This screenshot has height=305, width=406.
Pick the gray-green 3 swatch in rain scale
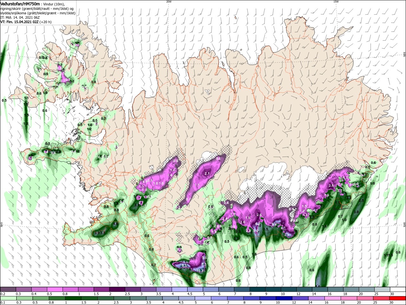[137, 298]
